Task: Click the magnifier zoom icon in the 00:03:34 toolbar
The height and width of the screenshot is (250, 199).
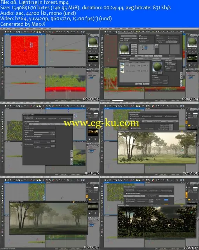Action: pos(68,31)
